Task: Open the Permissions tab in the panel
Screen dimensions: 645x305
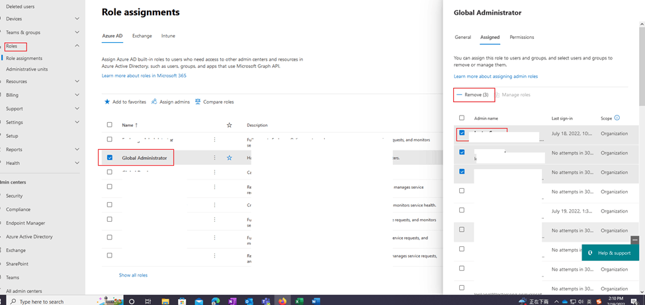Action: [521, 38]
